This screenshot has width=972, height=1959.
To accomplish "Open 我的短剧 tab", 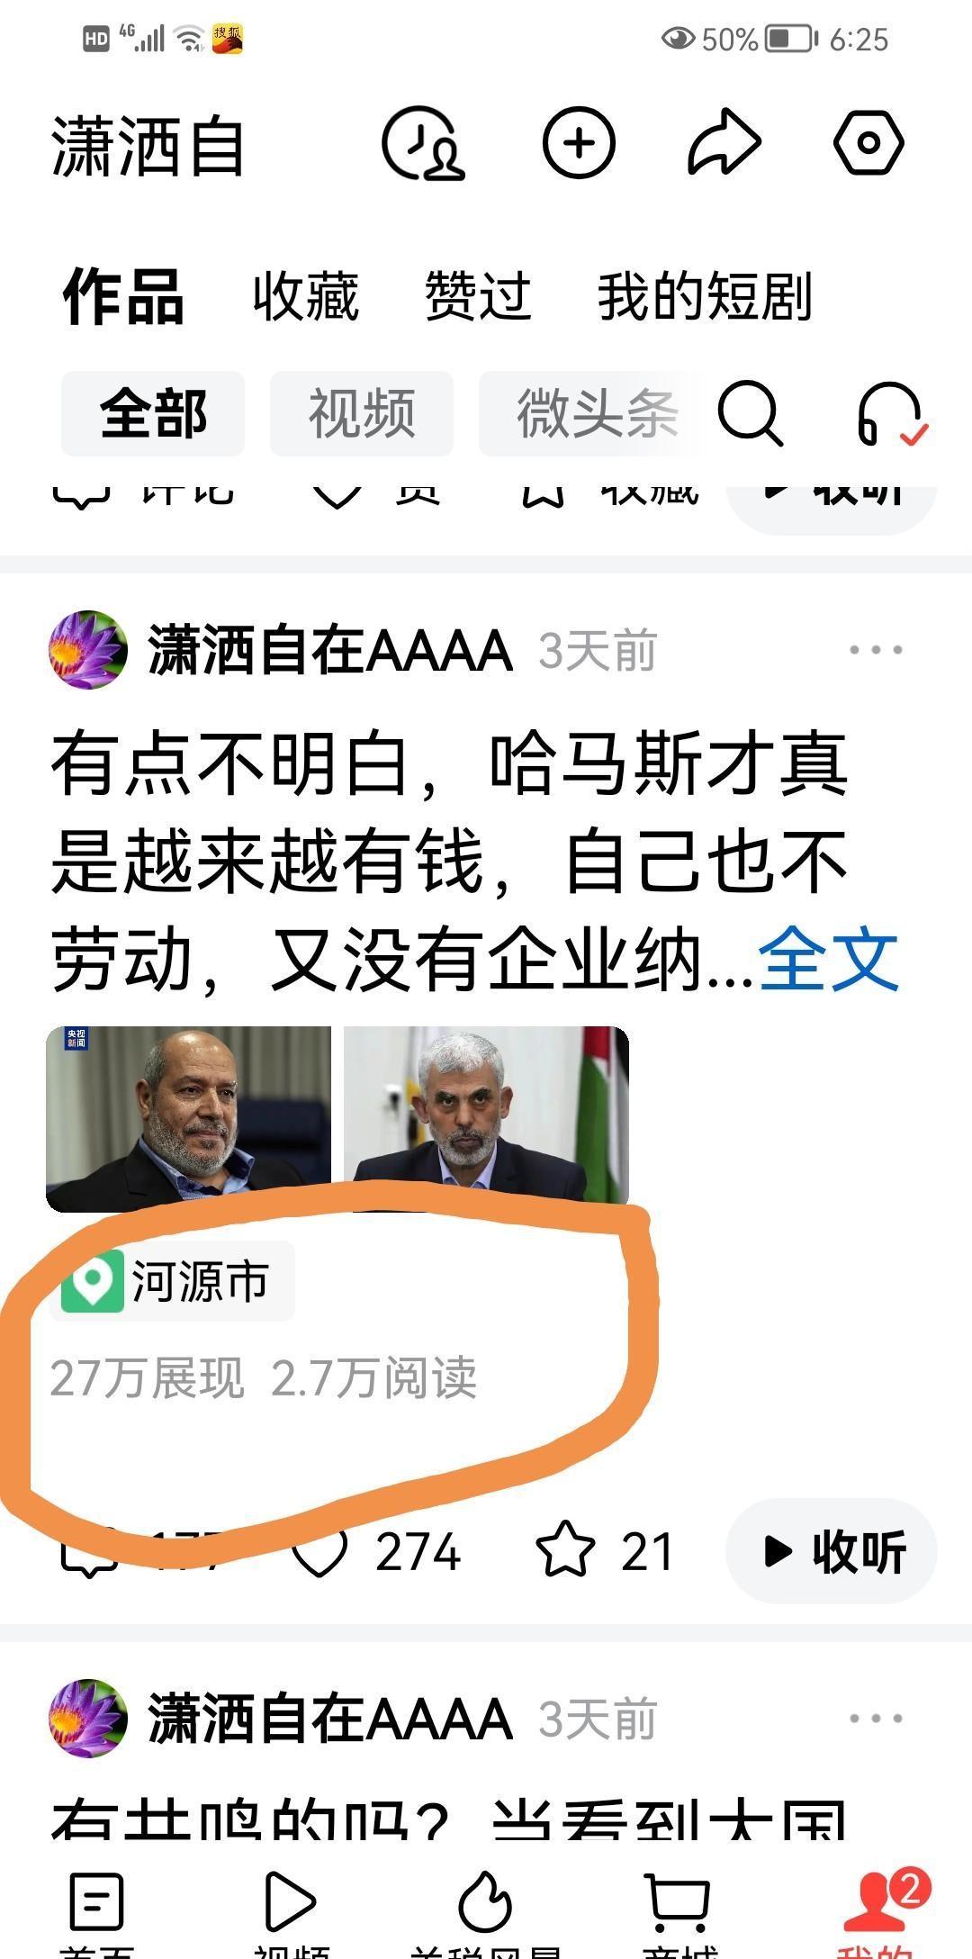I will (705, 296).
